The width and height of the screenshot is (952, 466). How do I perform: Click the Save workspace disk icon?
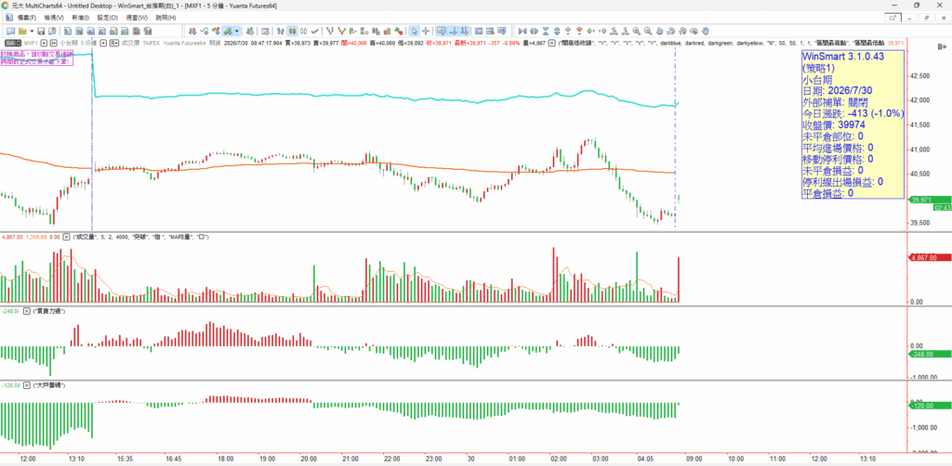point(41,31)
